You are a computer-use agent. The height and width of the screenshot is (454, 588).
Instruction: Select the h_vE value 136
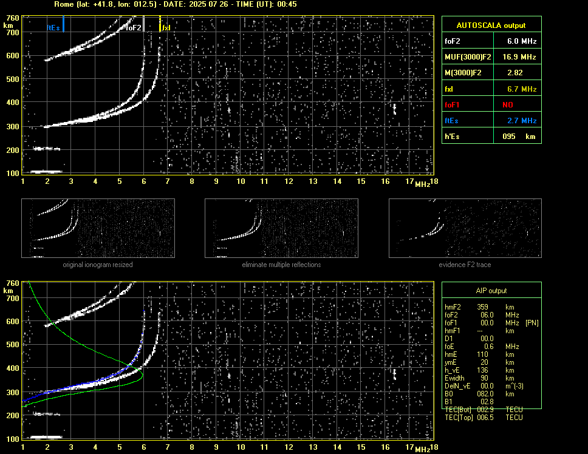(x=483, y=370)
